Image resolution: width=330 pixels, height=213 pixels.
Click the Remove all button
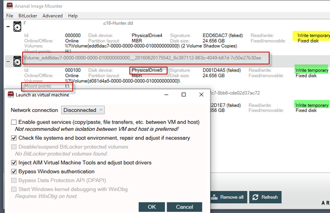click(x=228, y=197)
